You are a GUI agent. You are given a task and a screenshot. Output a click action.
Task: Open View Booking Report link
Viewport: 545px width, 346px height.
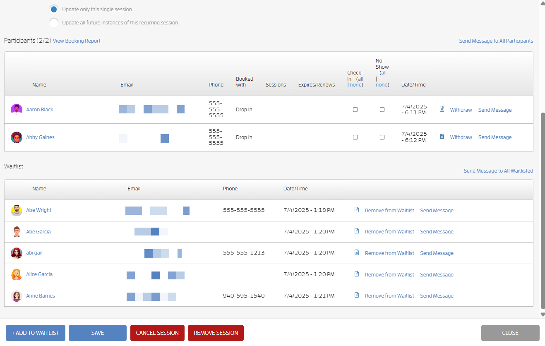pos(77,41)
